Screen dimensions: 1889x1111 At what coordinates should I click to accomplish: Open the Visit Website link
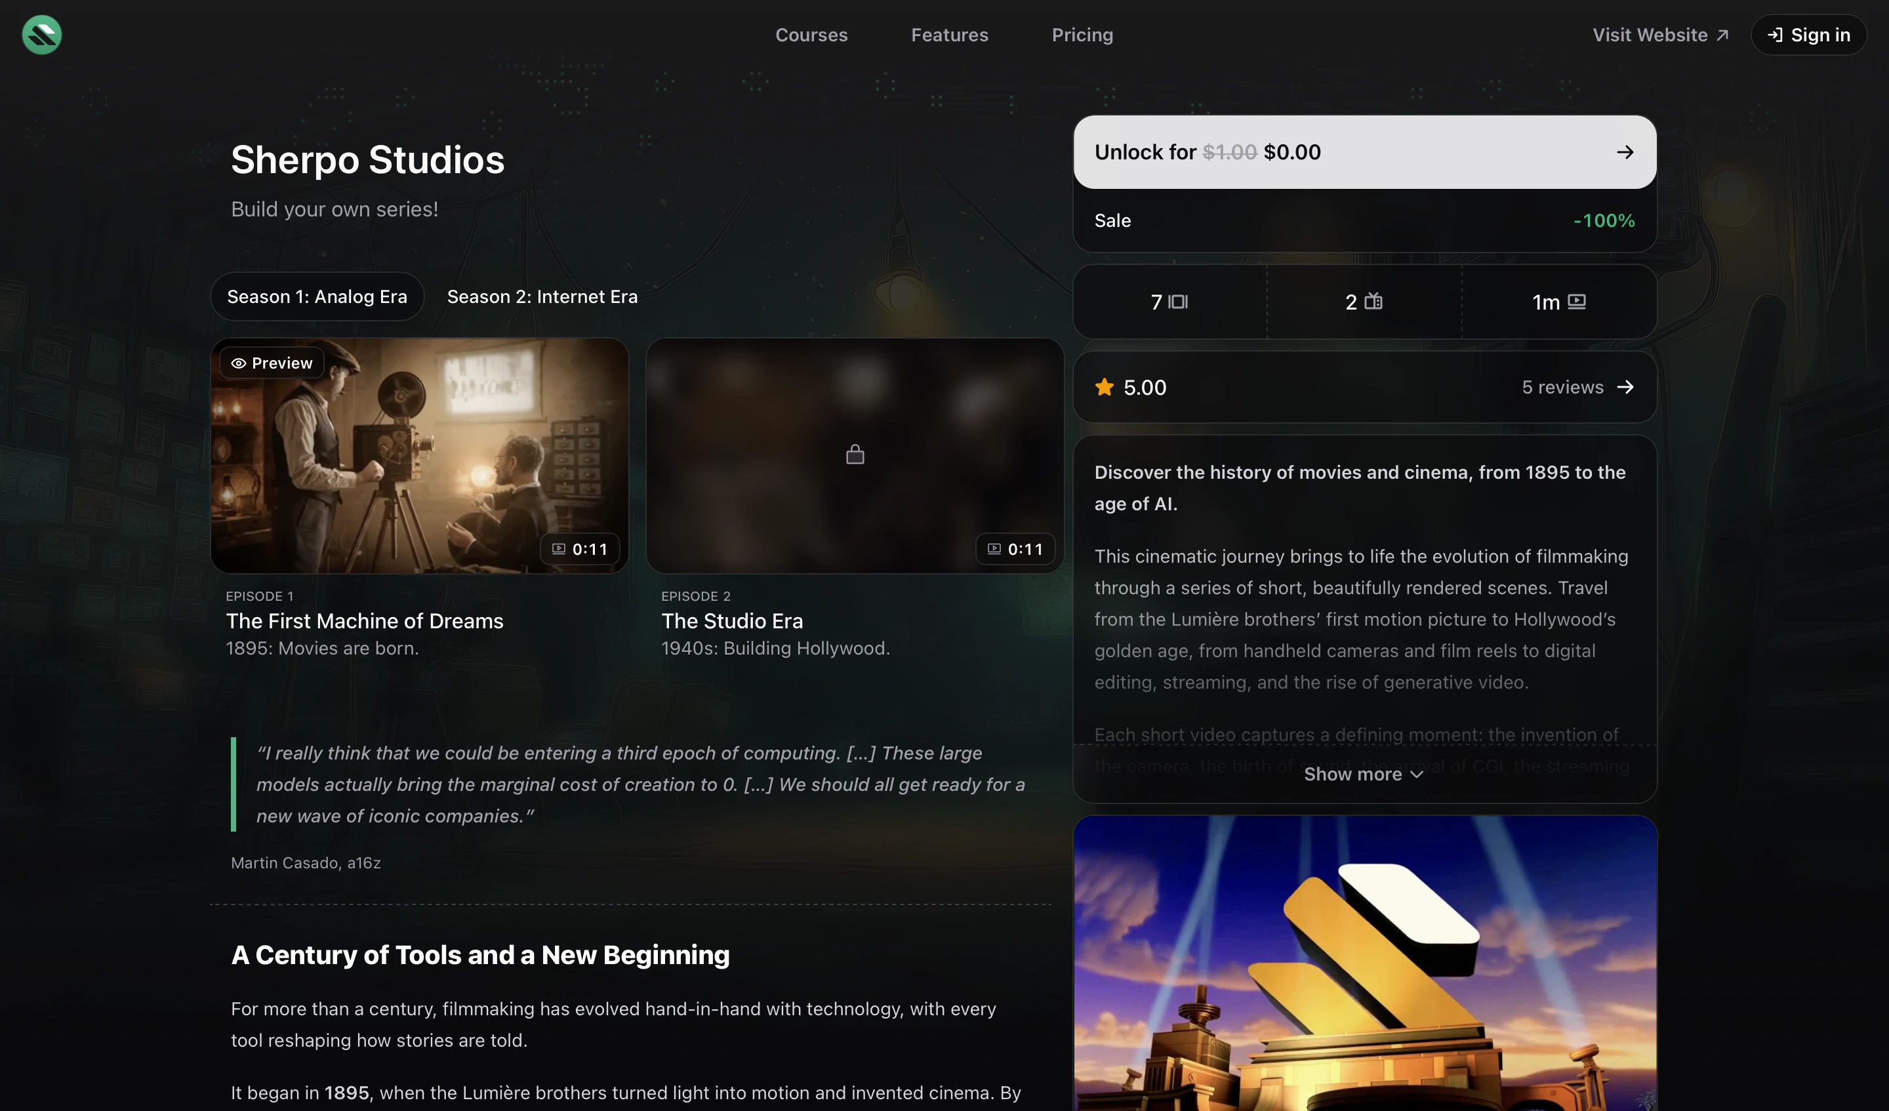1659,35
